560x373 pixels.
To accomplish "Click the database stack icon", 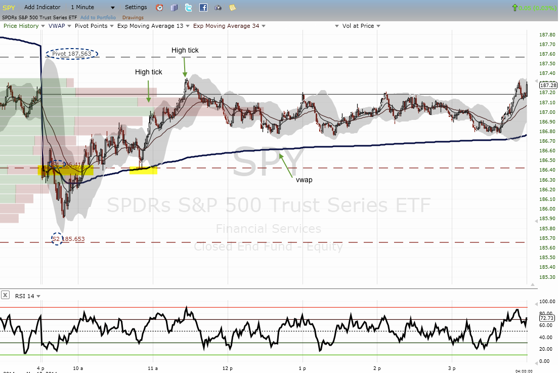I will [174, 8].
